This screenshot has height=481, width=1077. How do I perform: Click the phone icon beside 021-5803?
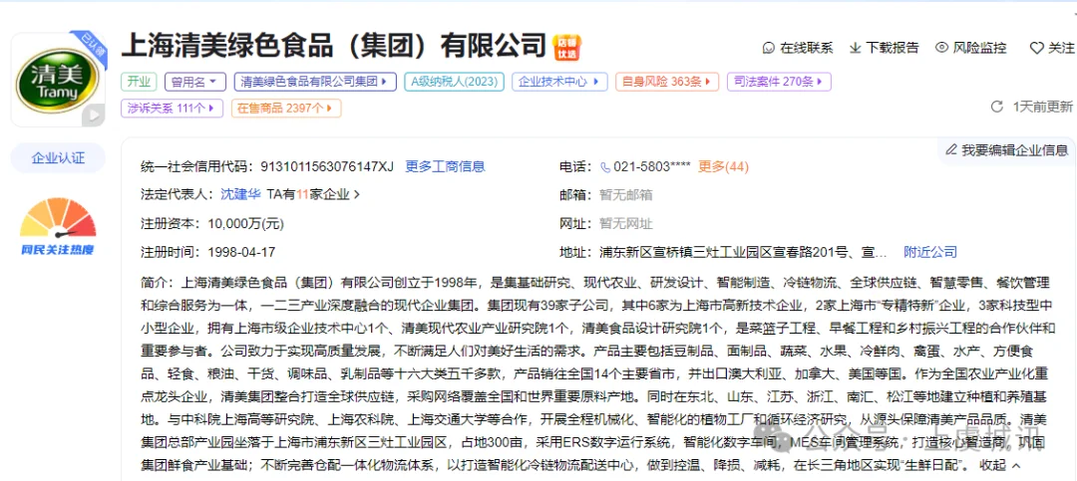(x=605, y=166)
